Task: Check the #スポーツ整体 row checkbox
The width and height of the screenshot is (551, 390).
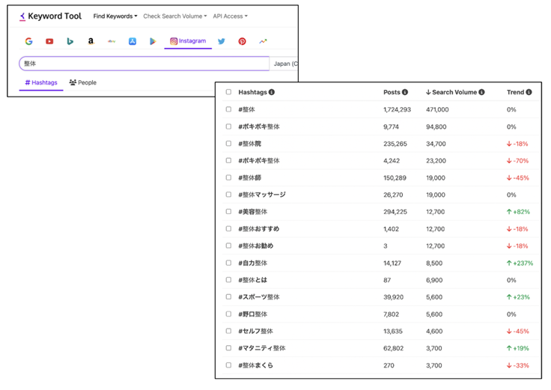Action: (x=229, y=297)
